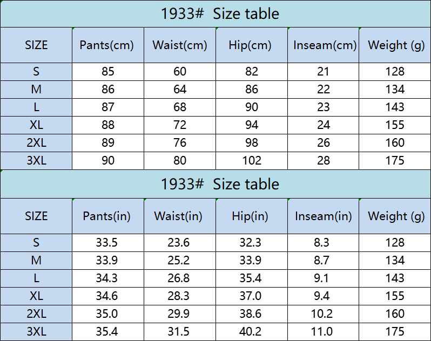Select the inseam value 10.2 cell
Viewport: 431px width, 341px height.
tap(323, 314)
